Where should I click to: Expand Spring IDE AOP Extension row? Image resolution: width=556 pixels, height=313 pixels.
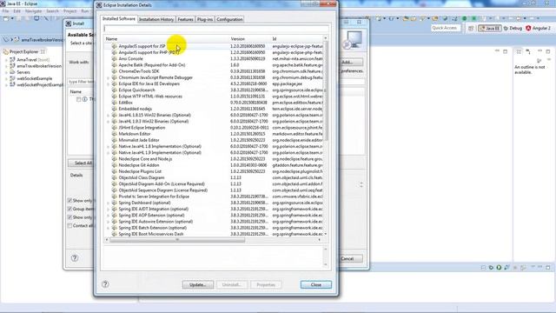click(x=108, y=216)
